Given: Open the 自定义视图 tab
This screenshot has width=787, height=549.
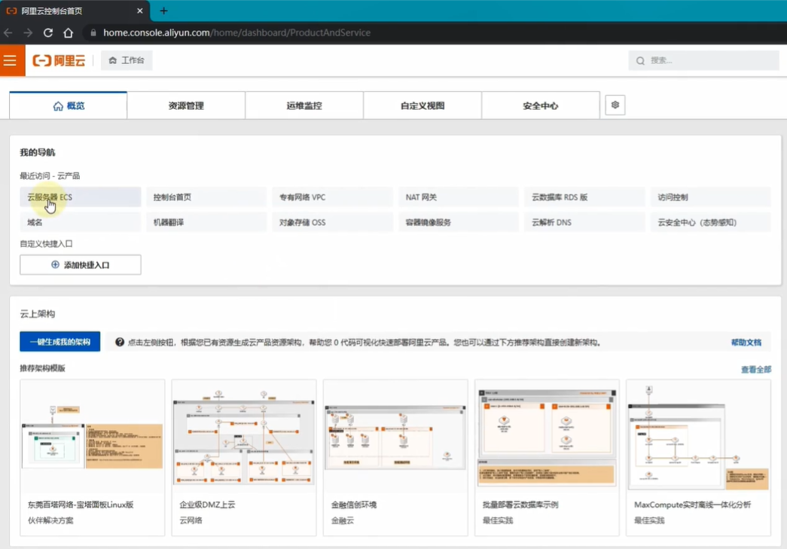Looking at the screenshot, I should coord(422,105).
